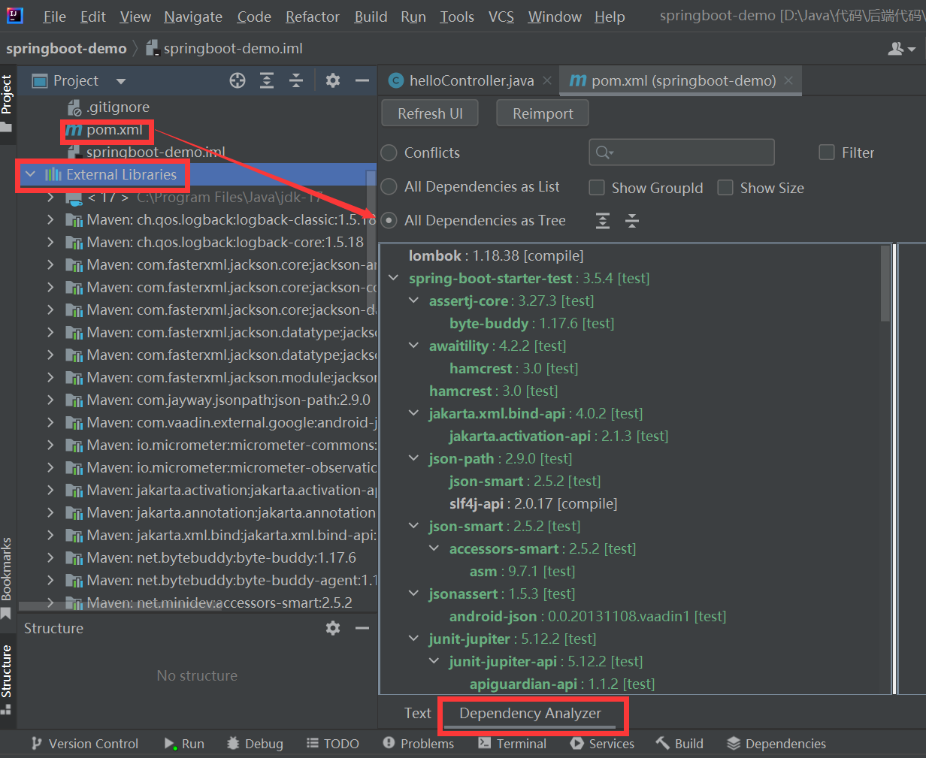
Task: Open the Refactor menu
Action: click(313, 17)
